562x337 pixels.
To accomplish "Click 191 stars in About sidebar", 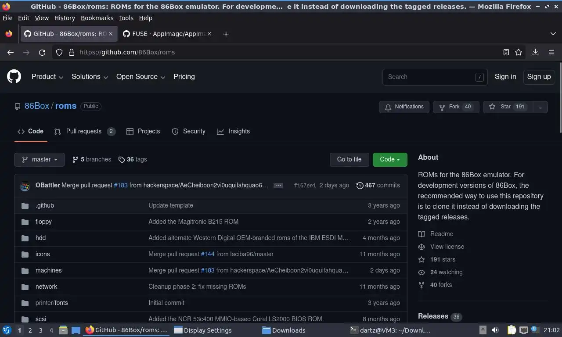I will [443, 259].
